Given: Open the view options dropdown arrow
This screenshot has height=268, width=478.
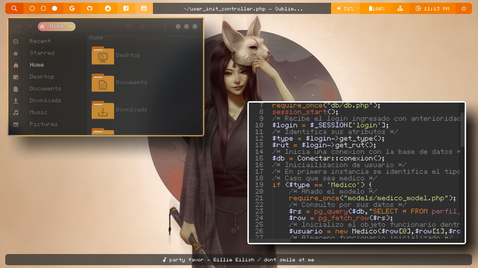Looking at the screenshot, I should click(153, 27).
